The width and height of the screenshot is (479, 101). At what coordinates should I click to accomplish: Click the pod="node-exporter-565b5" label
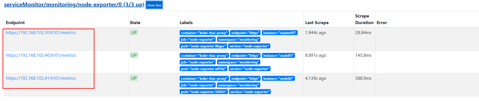[203, 92]
